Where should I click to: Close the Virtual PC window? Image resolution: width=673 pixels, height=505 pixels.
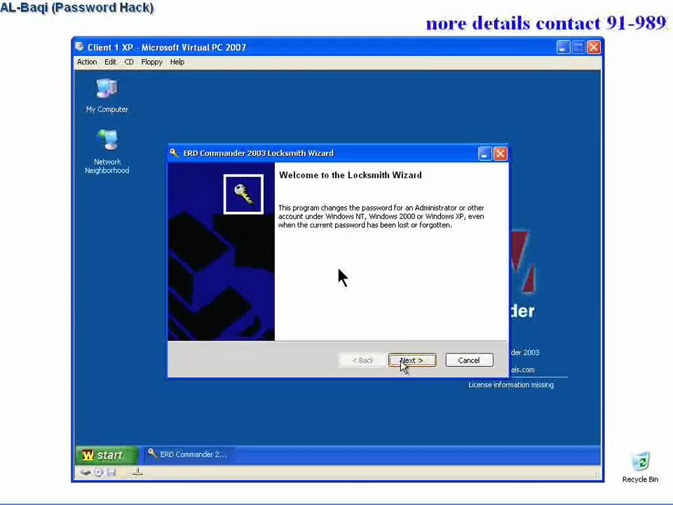[594, 47]
